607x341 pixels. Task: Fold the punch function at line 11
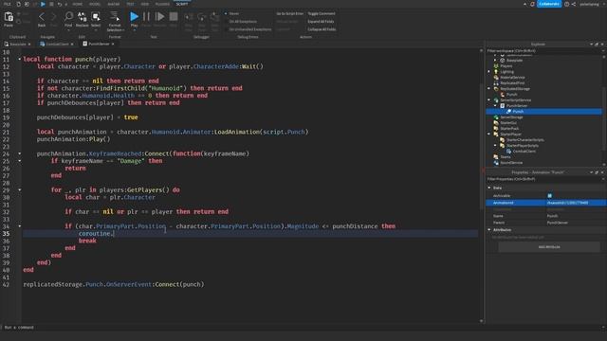(20, 59)
